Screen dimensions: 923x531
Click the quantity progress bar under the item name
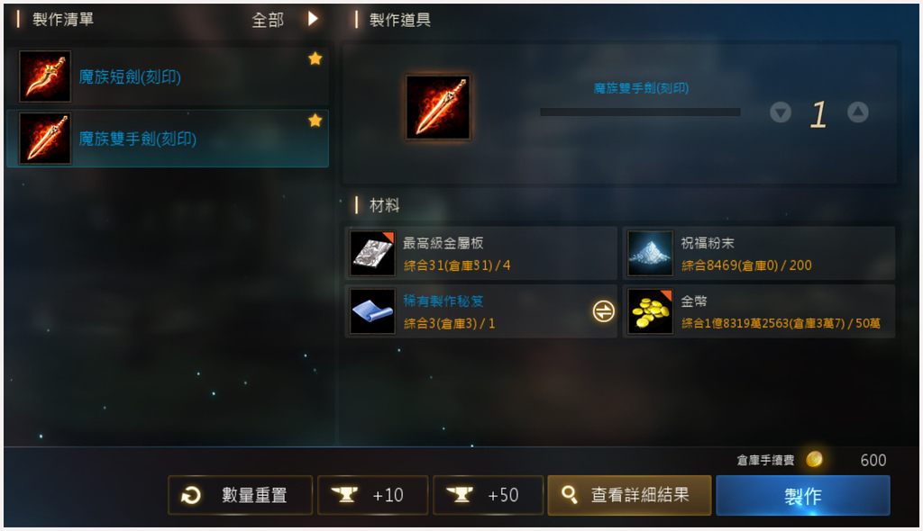[x=640, y=112]
